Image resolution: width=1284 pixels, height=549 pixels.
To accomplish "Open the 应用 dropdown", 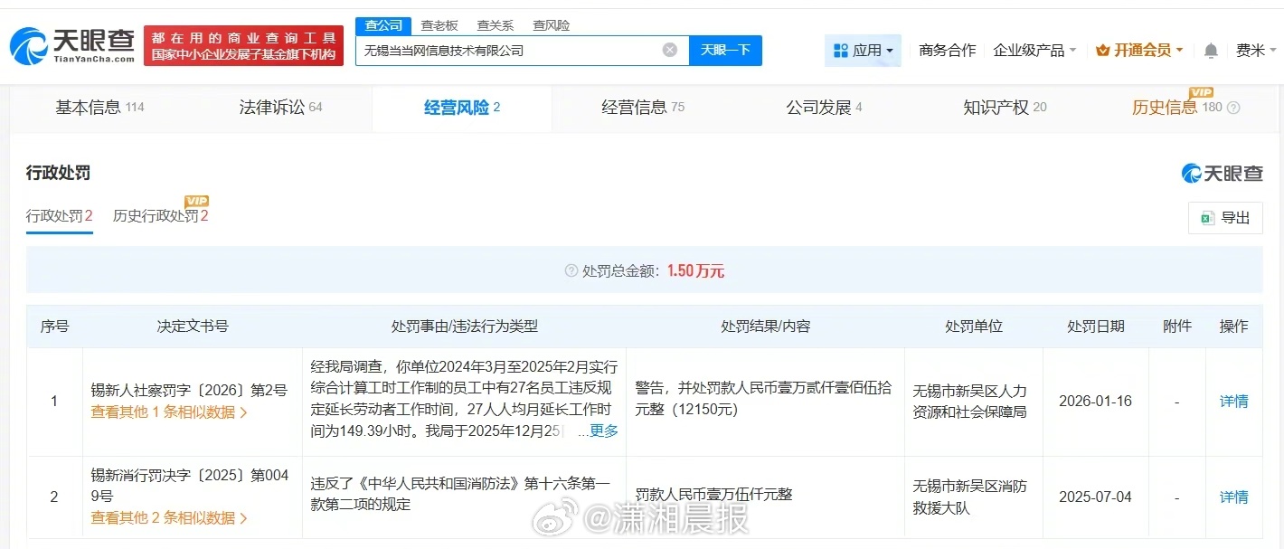I will [x=864, y=51].
